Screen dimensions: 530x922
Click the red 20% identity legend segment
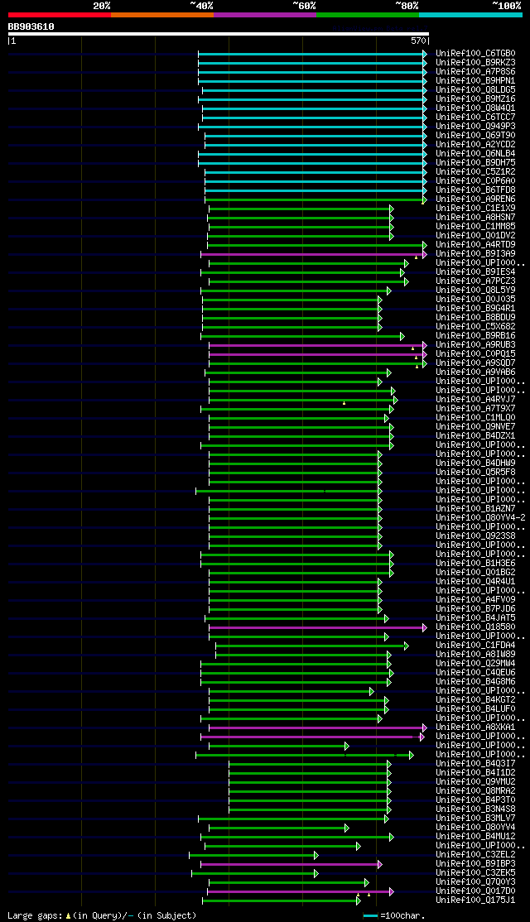60,15
